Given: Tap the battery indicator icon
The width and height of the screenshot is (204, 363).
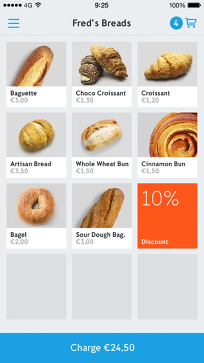Looking at the screenshot, I should tap(194, 5).
